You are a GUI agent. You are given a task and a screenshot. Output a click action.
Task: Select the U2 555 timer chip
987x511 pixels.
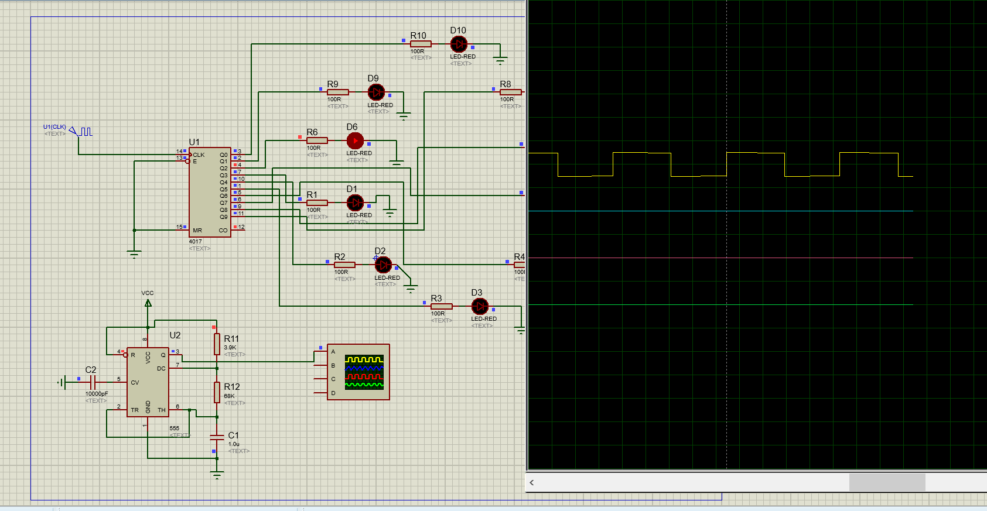(x=148, y=382)
